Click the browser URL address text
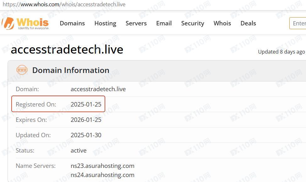 tap(64, 4)
